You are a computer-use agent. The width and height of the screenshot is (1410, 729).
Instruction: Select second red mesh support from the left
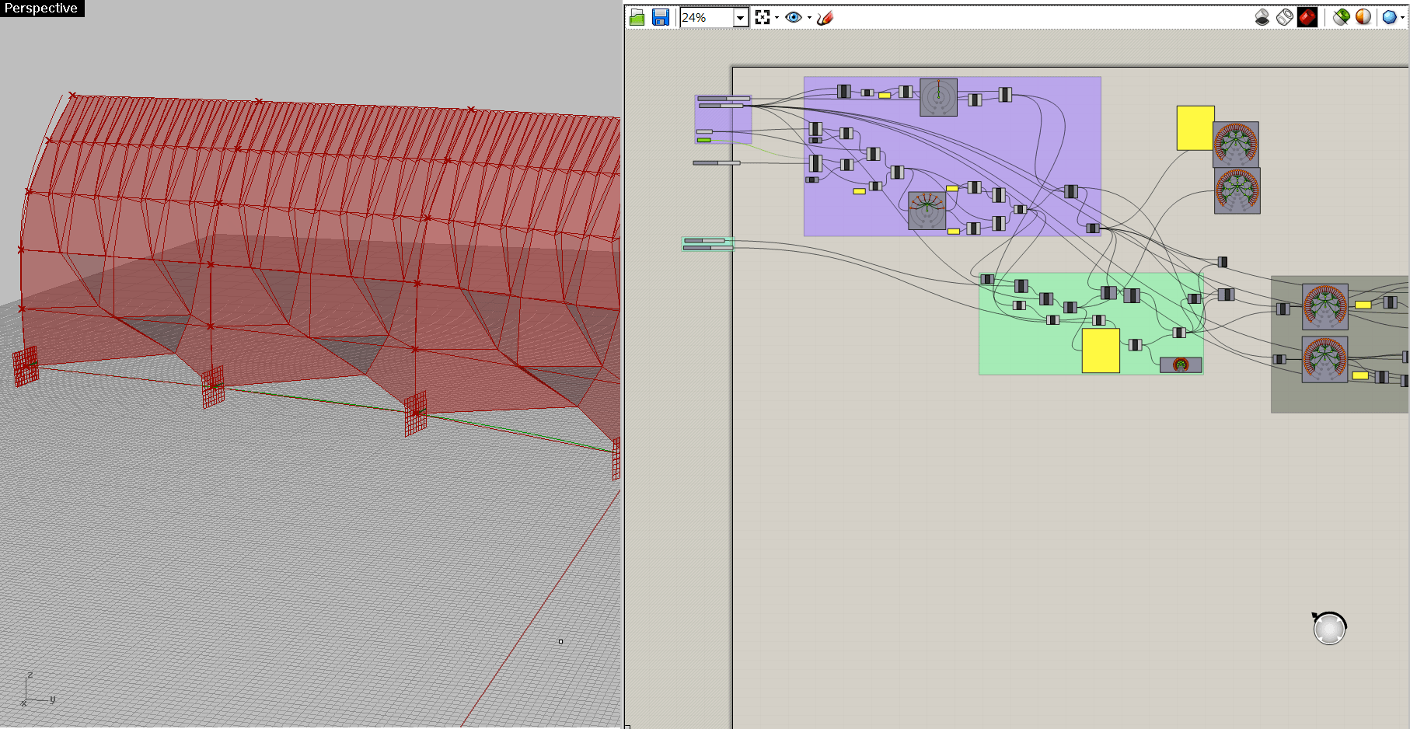coord(213,387)
